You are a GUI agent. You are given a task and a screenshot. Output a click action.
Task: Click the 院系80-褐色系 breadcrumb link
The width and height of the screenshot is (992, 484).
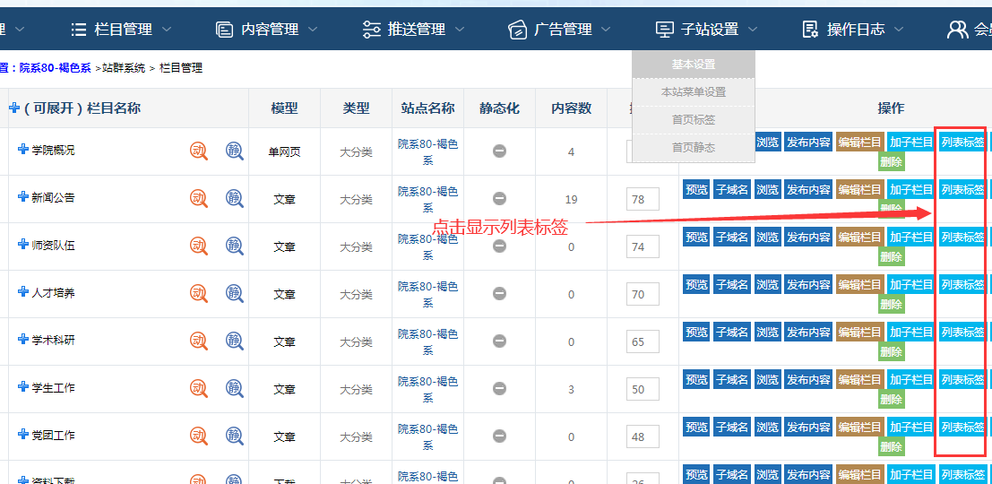56,68
